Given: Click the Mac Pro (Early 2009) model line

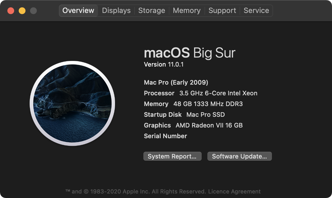Looking at the screenshot, I should pyautogui.click(x=176, y=82).
